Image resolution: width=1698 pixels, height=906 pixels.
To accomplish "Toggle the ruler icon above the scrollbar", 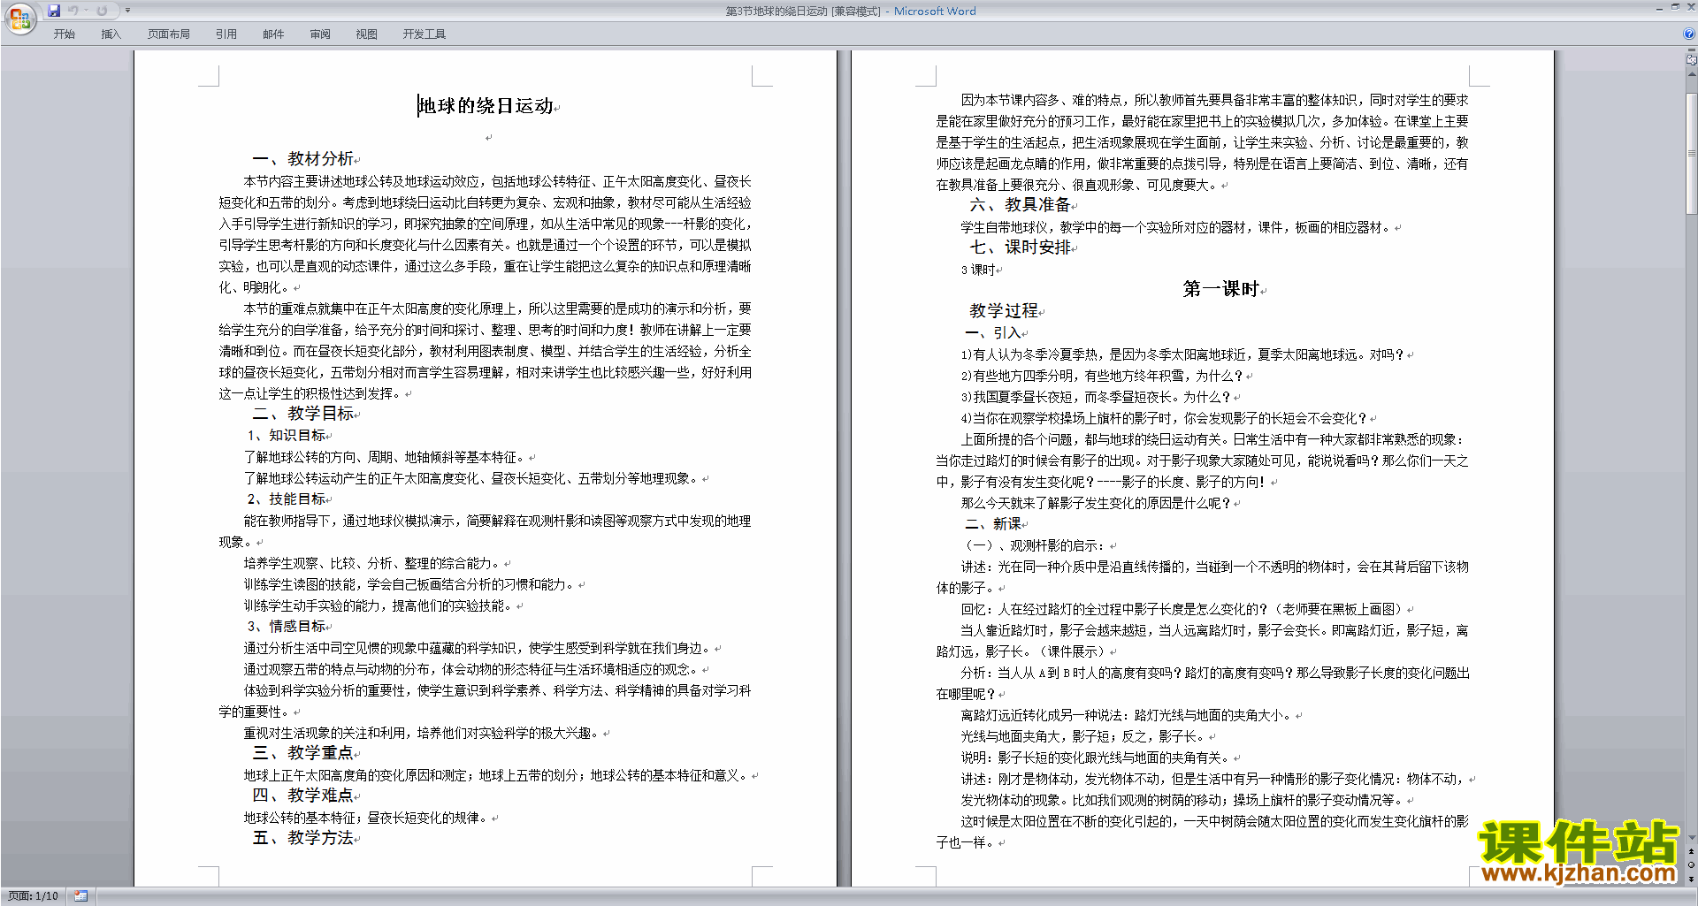I will point(1692,61).
